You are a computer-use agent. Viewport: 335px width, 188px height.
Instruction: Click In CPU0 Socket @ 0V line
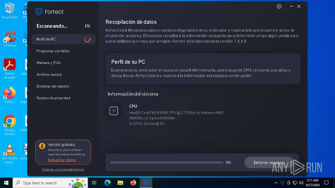(147, 124)
